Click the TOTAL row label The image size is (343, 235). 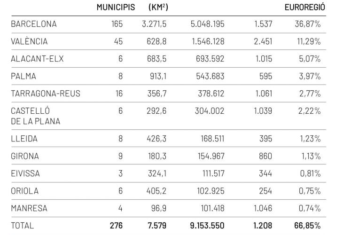pyautogui.click(x=23, y=226)
